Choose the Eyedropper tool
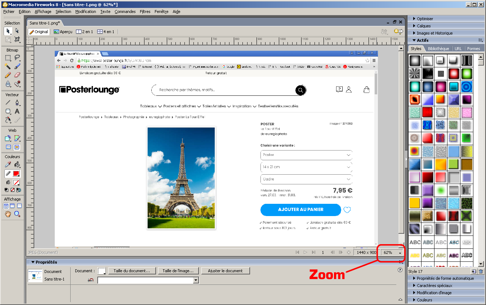The width and height of the screenshot is (486, 305). [x=8, y=165]
